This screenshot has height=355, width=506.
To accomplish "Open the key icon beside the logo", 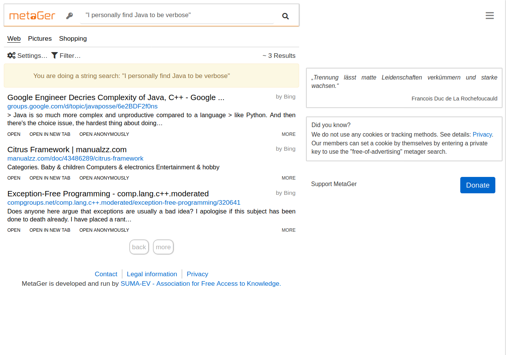I will pyautogui.click(x=69, y=16).
